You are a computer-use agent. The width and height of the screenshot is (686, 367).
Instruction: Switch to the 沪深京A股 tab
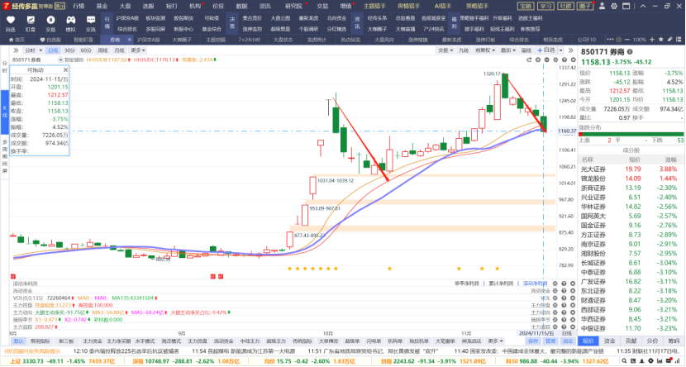point(148,40)
